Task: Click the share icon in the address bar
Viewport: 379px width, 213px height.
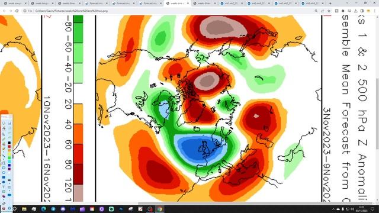Action: click(x=322, y=11)
